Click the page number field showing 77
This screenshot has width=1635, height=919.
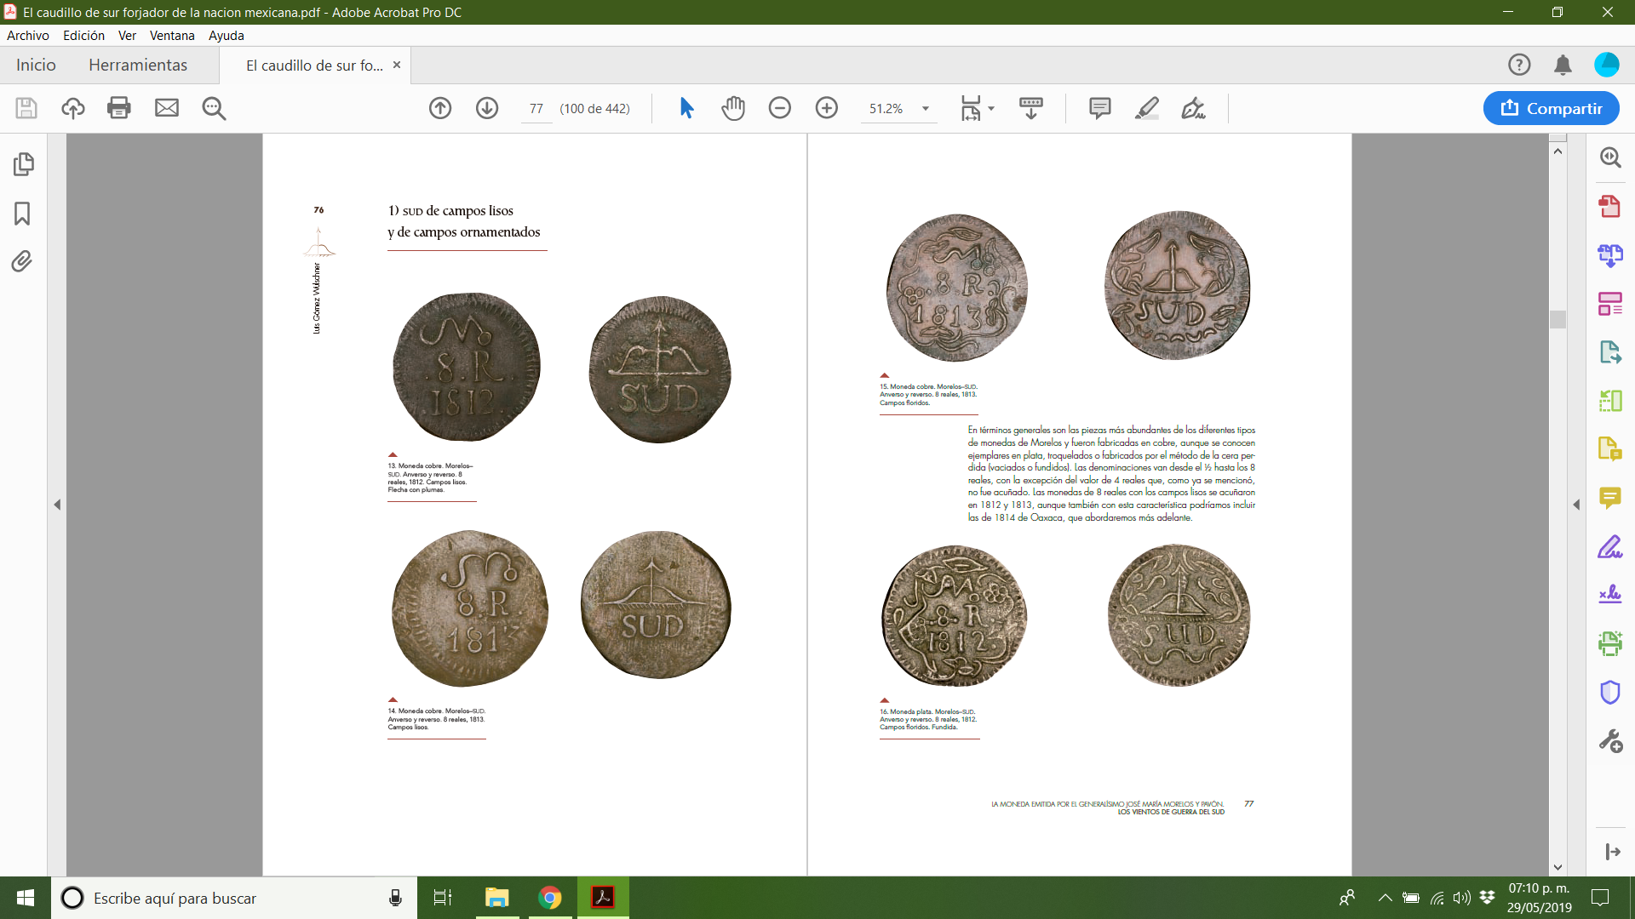(536, 109)
